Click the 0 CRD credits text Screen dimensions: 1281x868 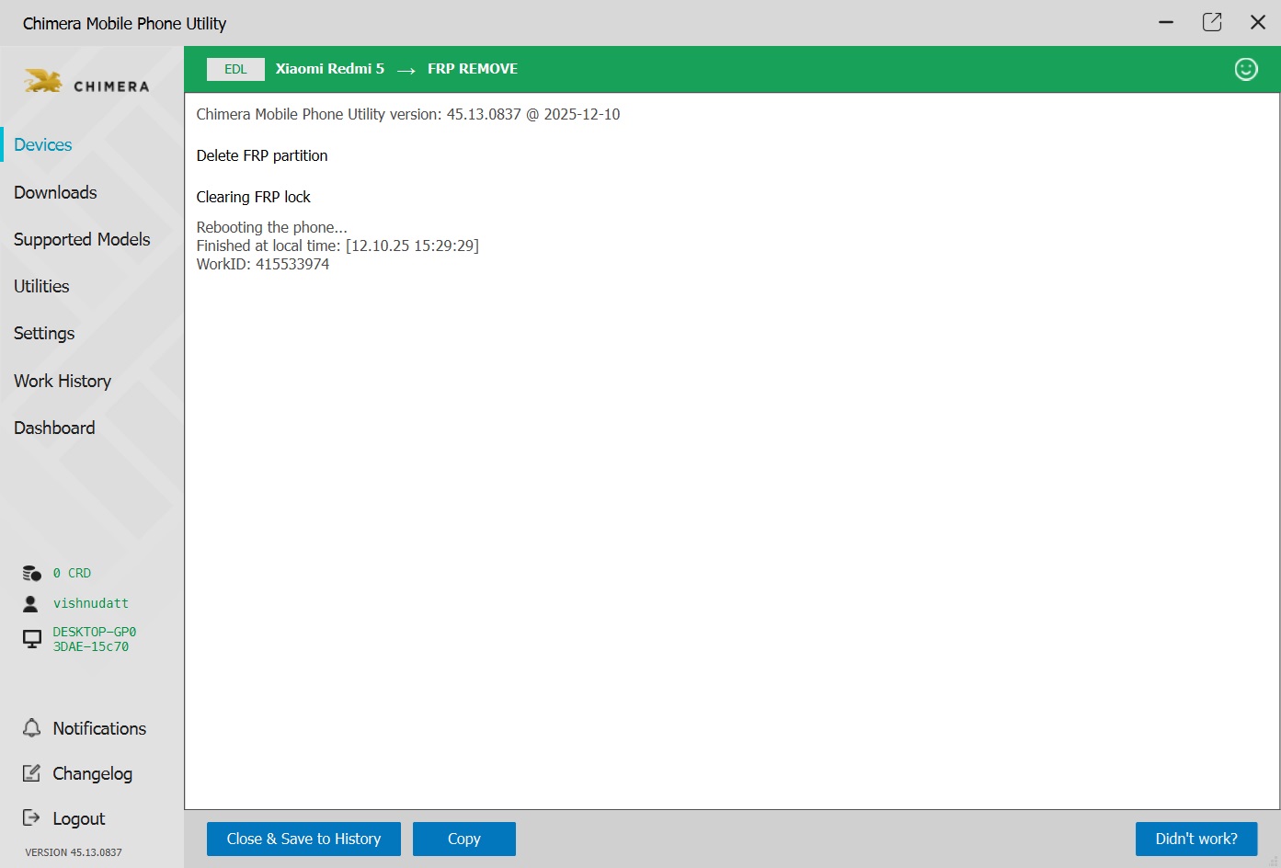[72, 573]
